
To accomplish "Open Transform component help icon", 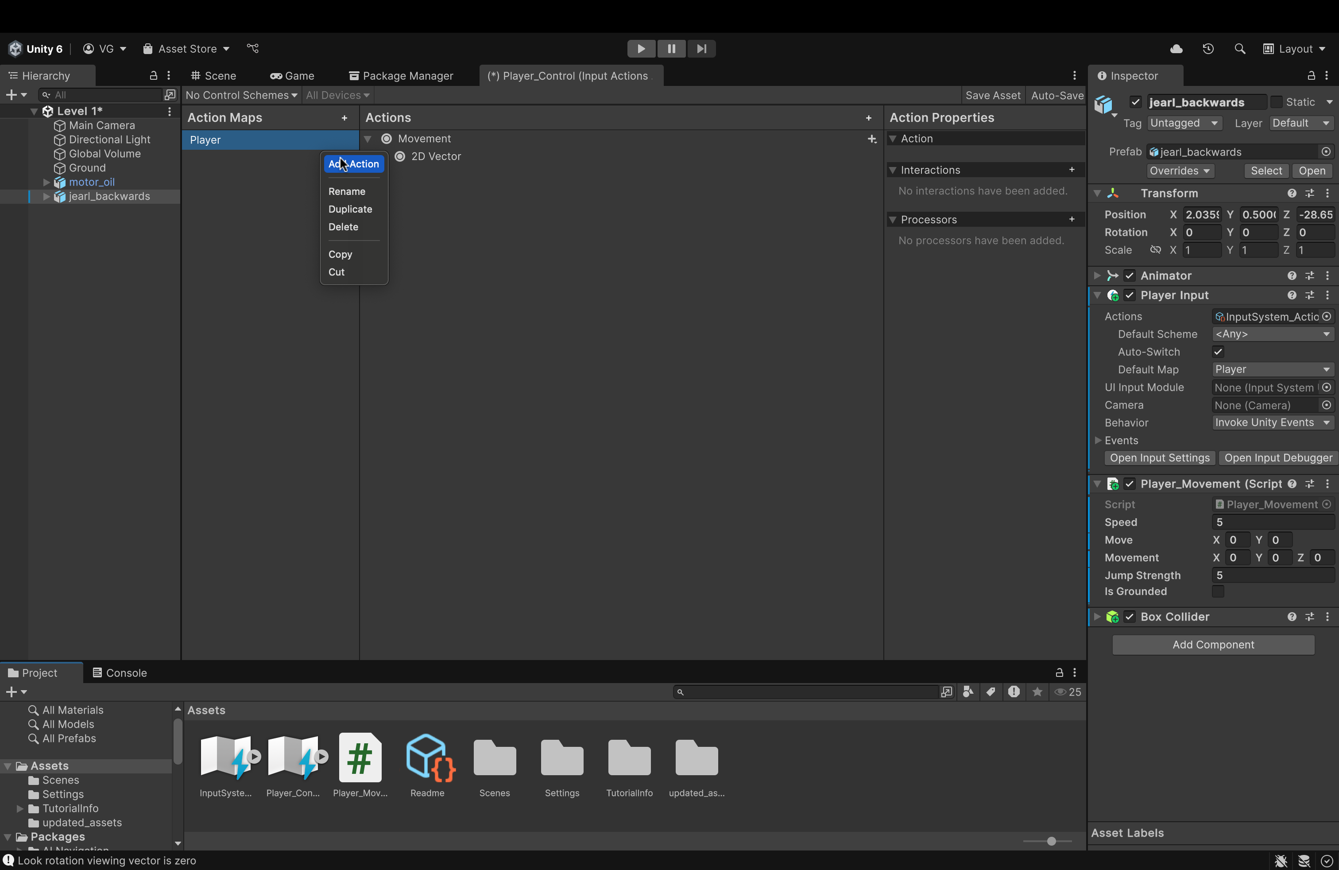I will 1292,193.
